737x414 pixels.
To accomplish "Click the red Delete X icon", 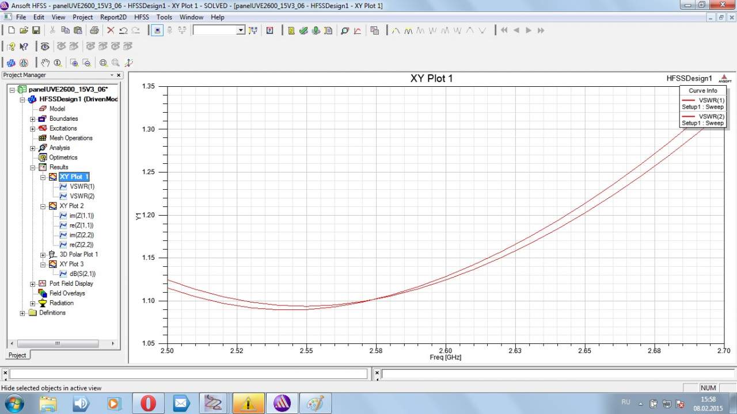I will (111, 30).
